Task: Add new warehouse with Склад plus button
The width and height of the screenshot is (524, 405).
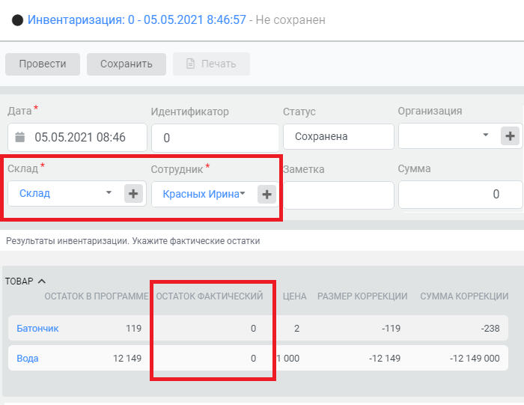Action: pos(133,193)
